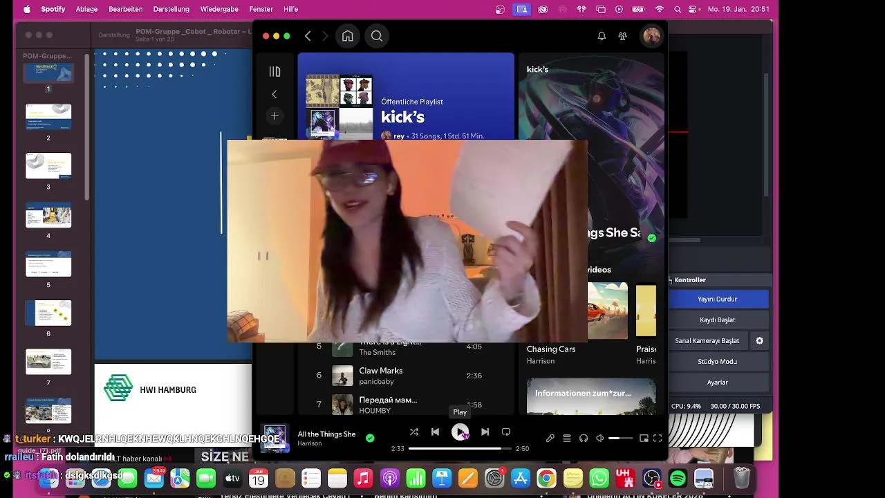Image resolution: width=885 pixels, height=498 pixels.
Task: Select the Claw Marks track row
Action: click(405, 376)
